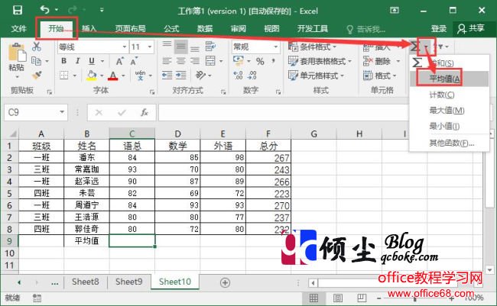This screenshot has height=306, width=497.
Task: Expand 单元格样式 cell styles menu
Action: pyautogui.click(x=316, y=76)
